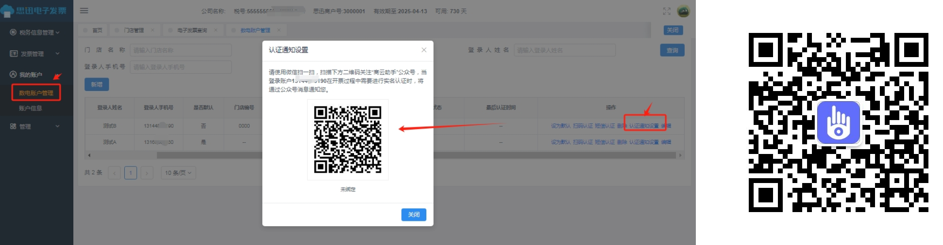
Task: Click the 最后认证时间 column header
Action: tap(501, 107)
